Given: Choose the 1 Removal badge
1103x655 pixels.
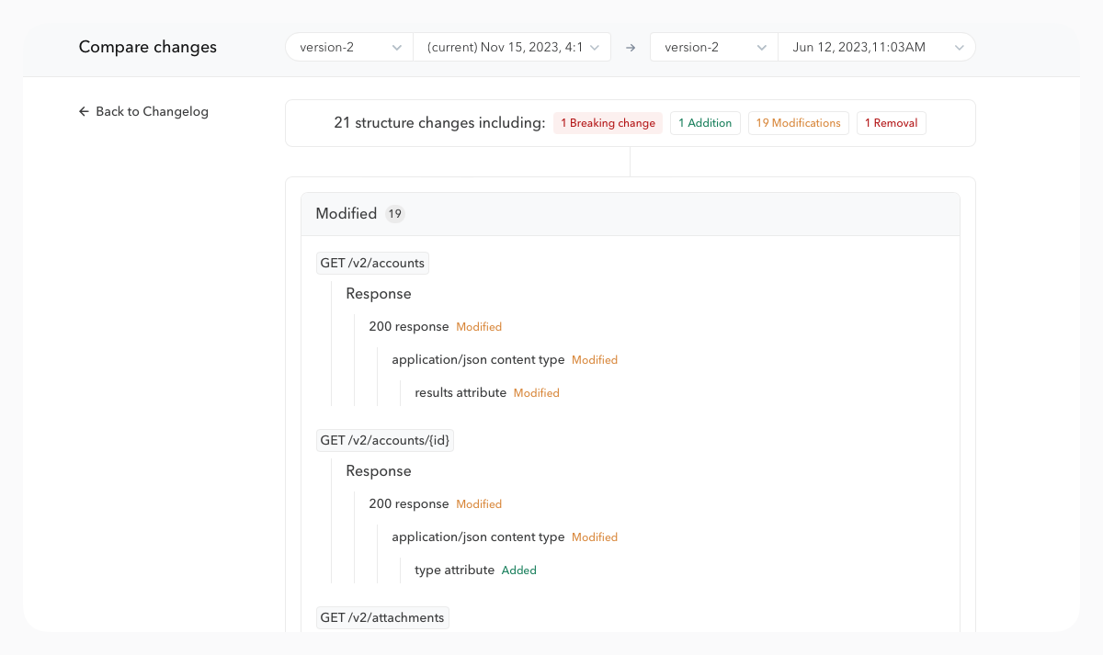Looking at the screenshot, I should (891, 123).
